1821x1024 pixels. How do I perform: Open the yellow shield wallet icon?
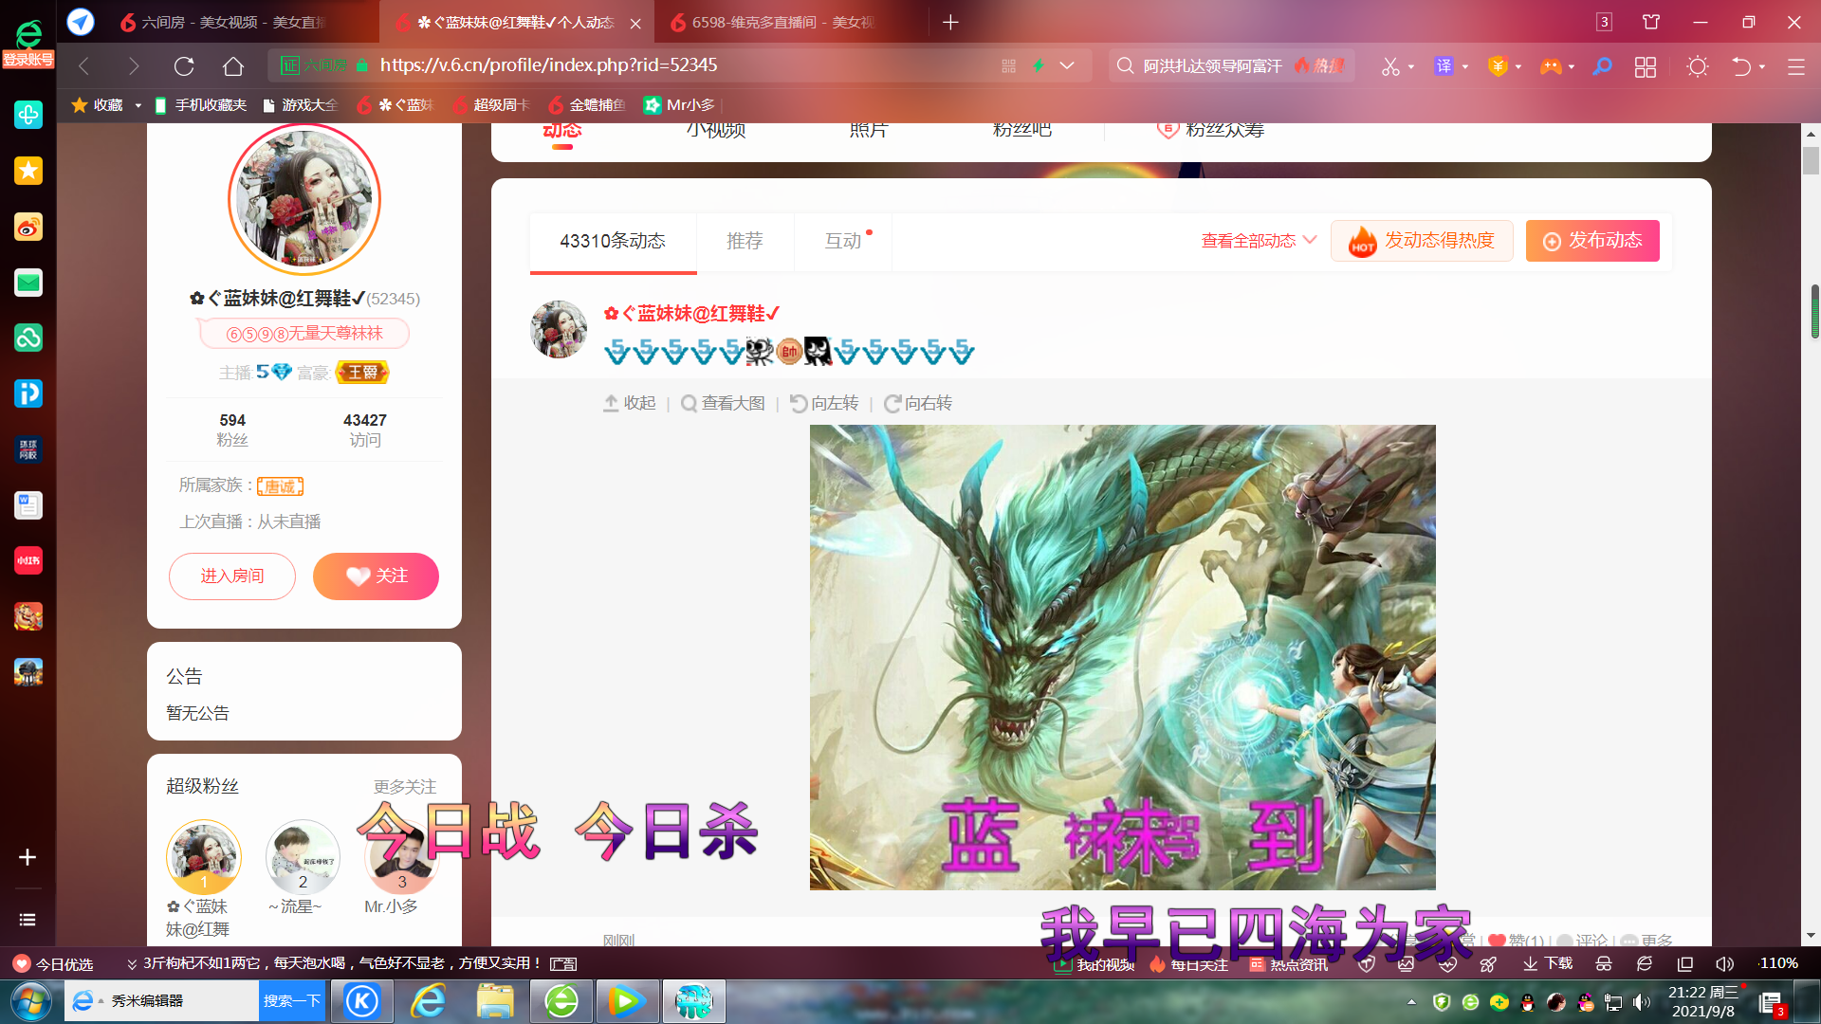coord(1498,66)
